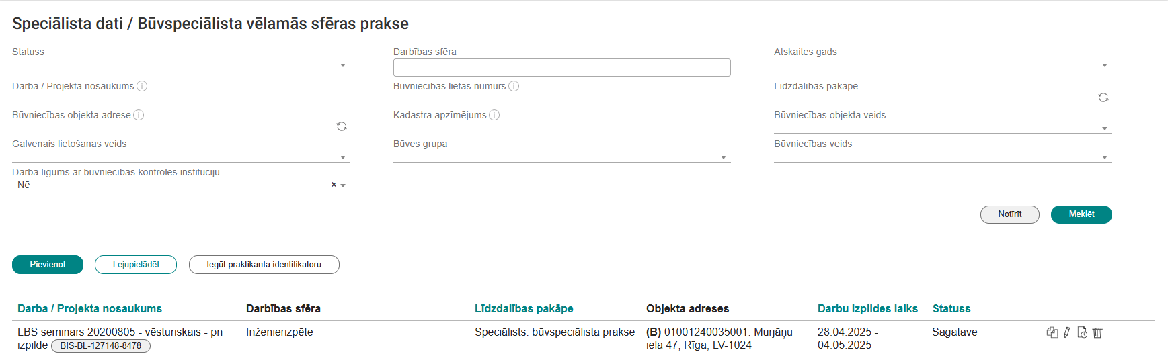Click info icon next to Kadastra apzīmējums
This screenshot has width=1168, height=360.
coord(494,115)
